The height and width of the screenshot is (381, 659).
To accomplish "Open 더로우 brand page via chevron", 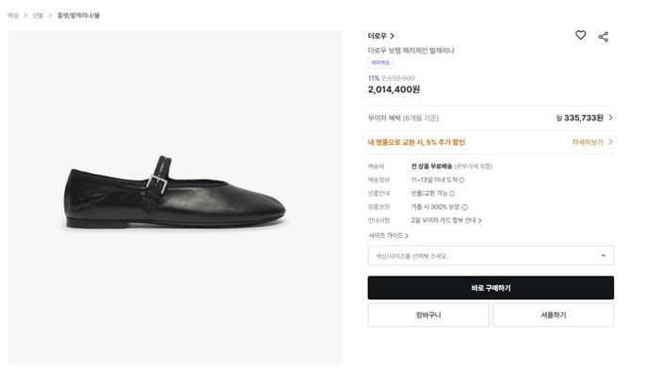I will coord(392,36).
